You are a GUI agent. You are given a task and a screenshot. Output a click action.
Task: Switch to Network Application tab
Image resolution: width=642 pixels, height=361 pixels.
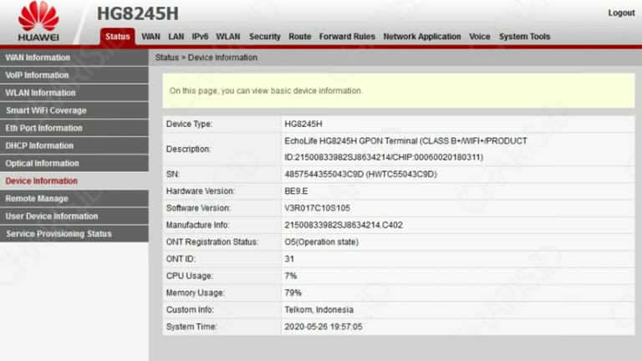422,37
